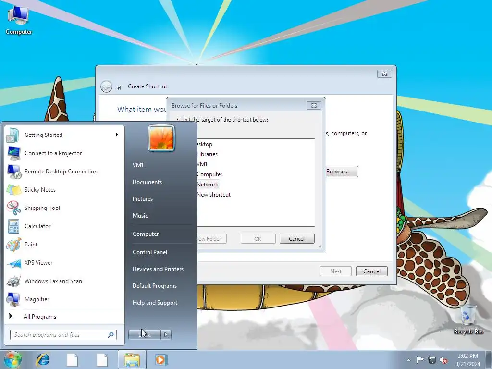This screenshot has height=369, width=492.
Task: Click the Windows Fax and Scan icon
Action: pos(14,281)
